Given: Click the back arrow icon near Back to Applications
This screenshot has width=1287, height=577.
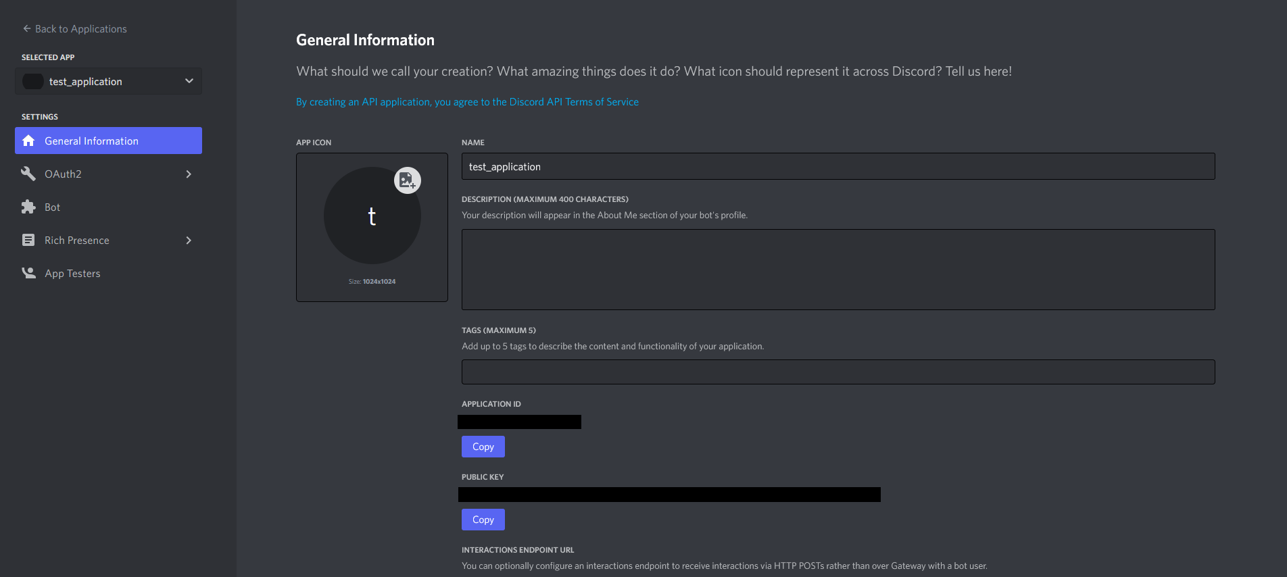Looking at the screenshot, I should coord(27,28).
